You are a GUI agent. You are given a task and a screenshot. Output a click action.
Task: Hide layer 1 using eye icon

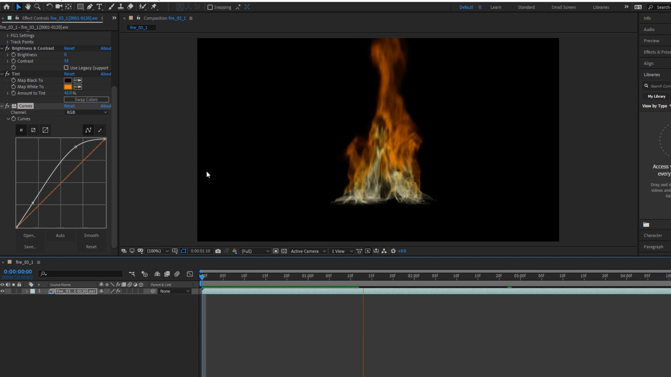click(x=2, y=291)
